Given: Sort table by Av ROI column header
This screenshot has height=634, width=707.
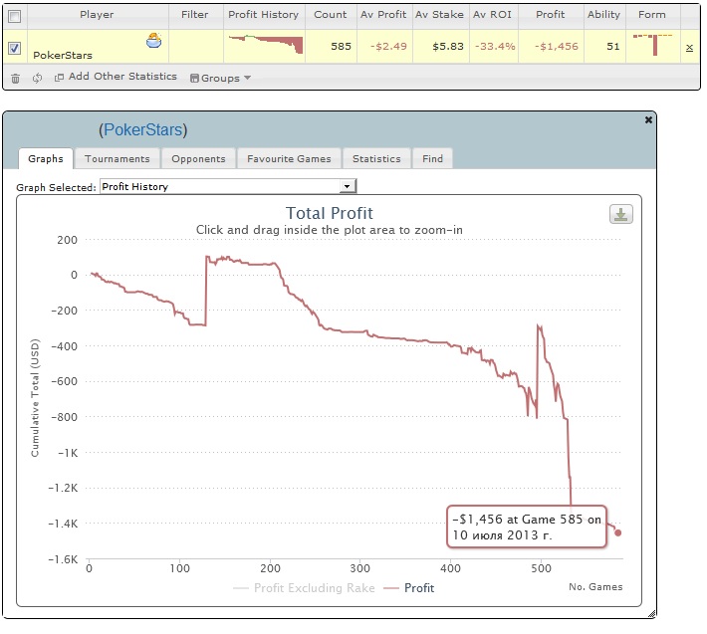Looking at the screenshot, I should tap(492, 15).
